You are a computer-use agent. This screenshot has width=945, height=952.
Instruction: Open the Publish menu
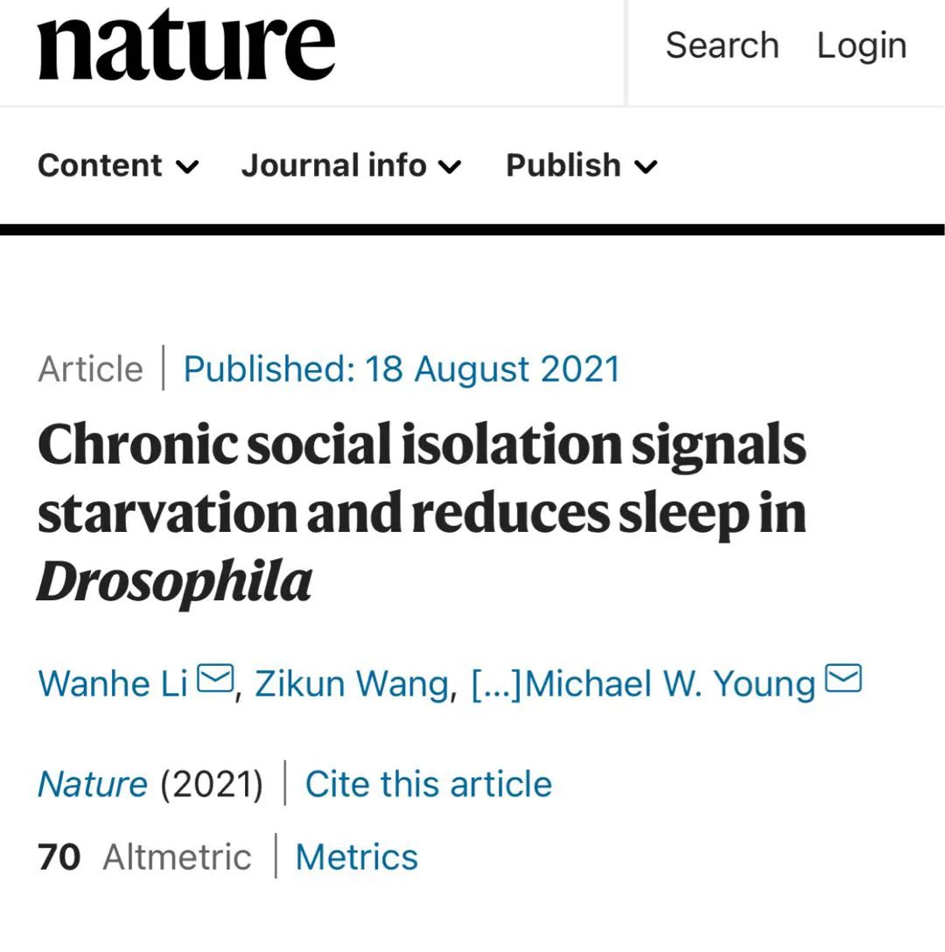(x=563, y=165)
